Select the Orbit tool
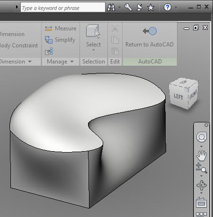This screenshot has width=213, height=217. click(202, 185)
